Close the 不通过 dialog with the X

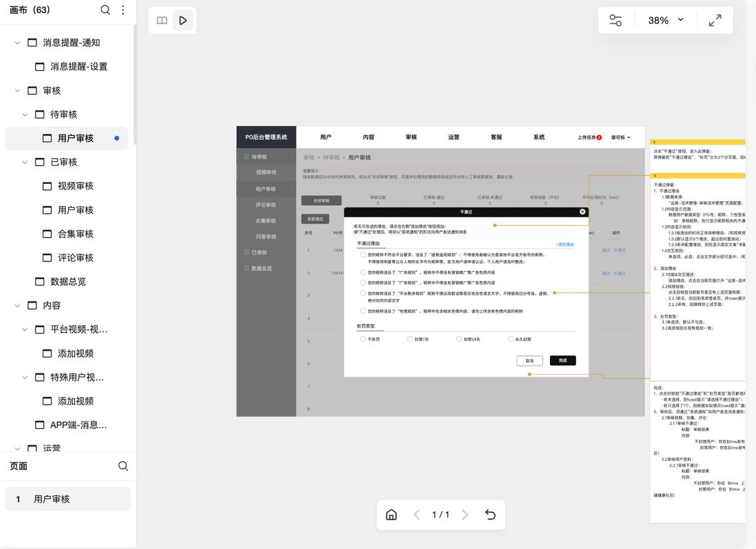point(582,212)
